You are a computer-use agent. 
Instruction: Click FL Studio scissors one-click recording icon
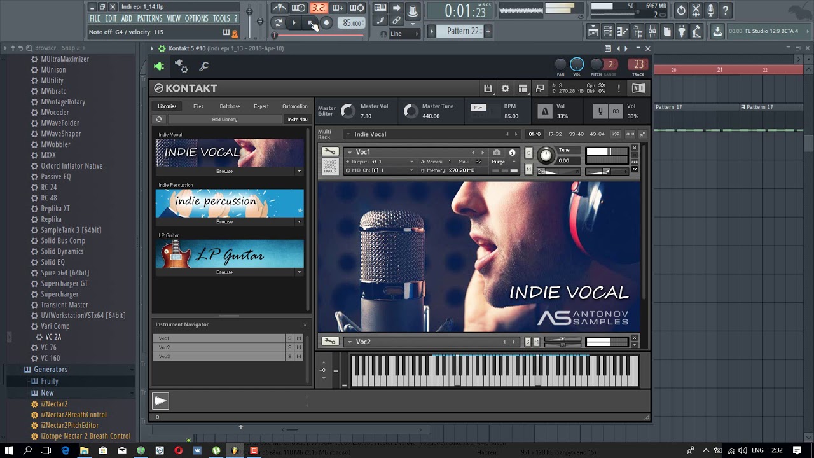pyautogui.click(x=696, y=10)
